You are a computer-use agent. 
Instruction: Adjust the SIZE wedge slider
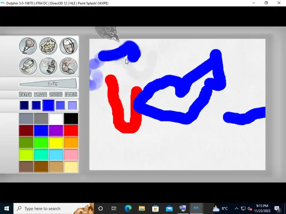click(x=48, y=84)
